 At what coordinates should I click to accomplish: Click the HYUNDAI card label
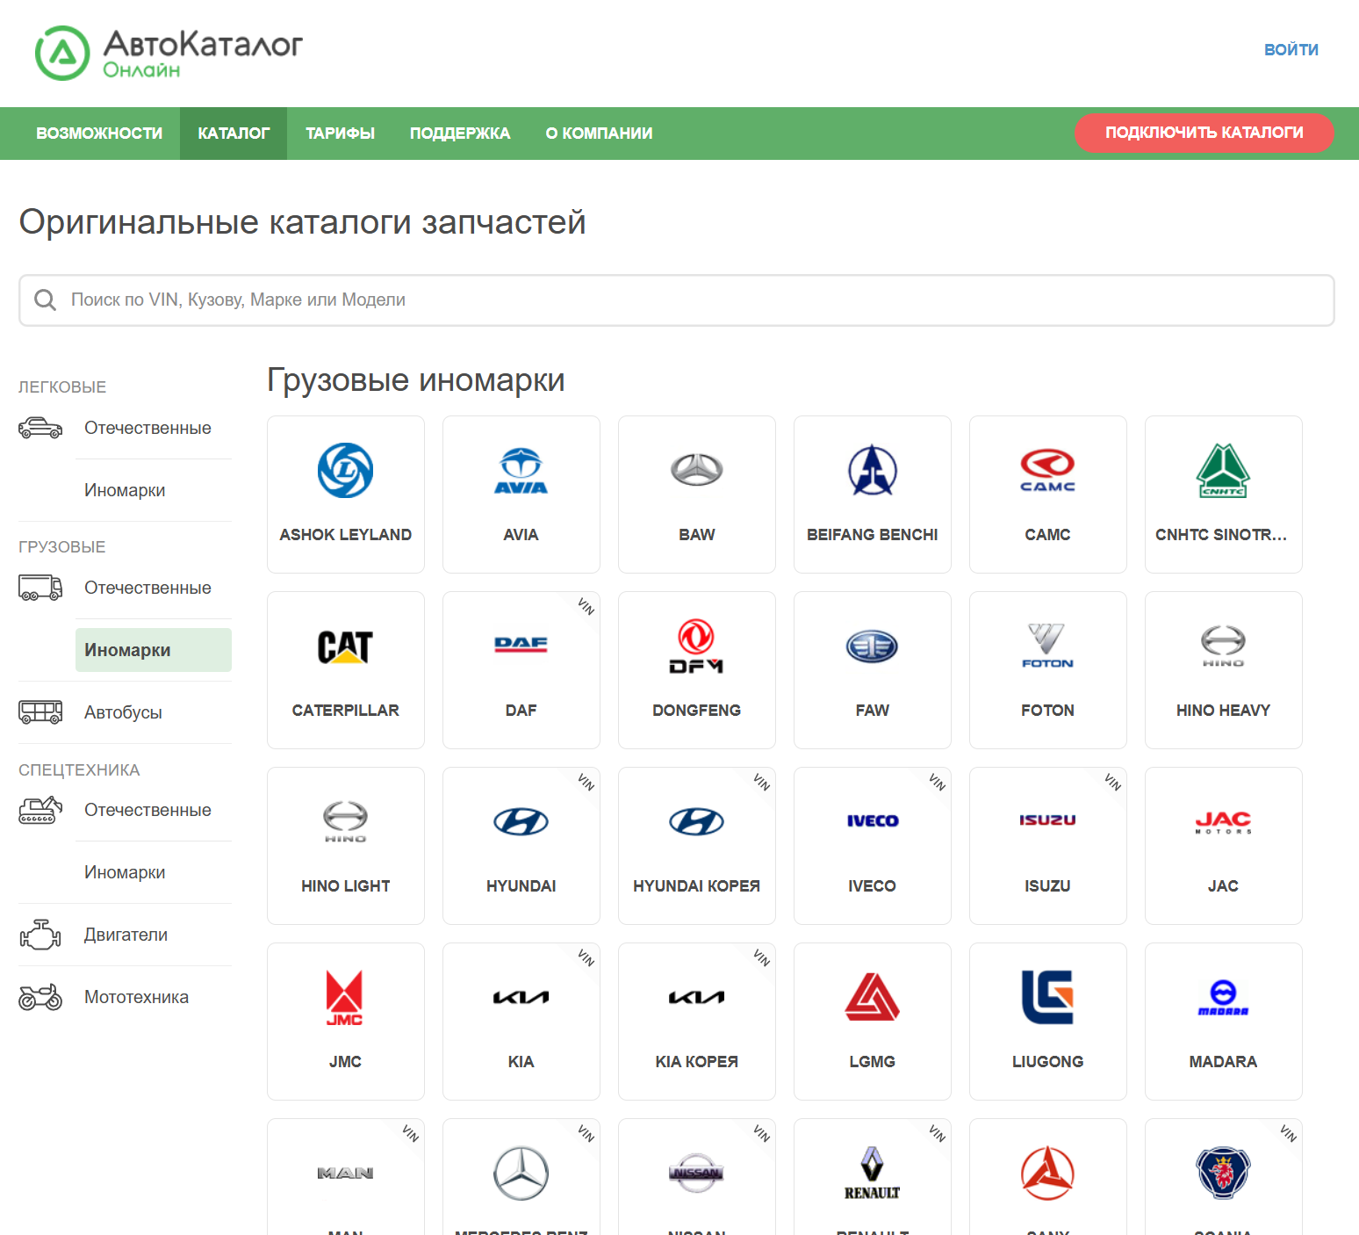(521, 886)
